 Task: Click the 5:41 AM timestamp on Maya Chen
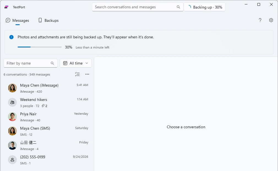[x=82, y=85]
